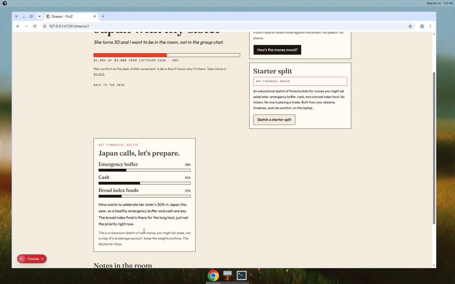This screenshot has height=284, width=455.
Task: Click the red savings progress bar
Action: click(x=167, y=55)
